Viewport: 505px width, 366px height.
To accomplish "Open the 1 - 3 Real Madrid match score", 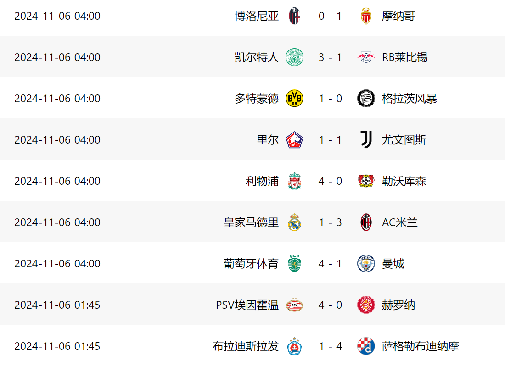I will [330, 222].
